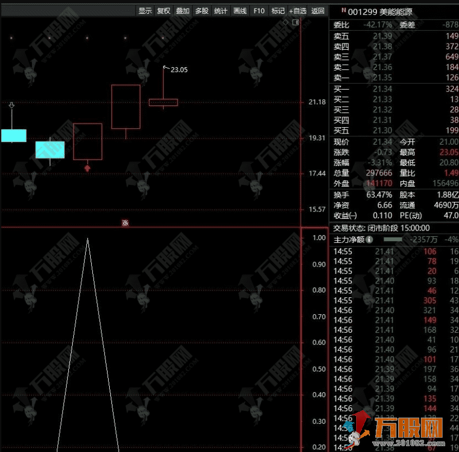Click the 主力净额 flow bar indicator
This screenshot has width=459, height=452.
click(x=393, y=240)
